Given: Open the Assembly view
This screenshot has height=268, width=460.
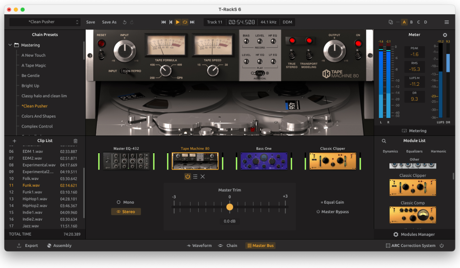Looking at the screenshot, I should 59,246.
